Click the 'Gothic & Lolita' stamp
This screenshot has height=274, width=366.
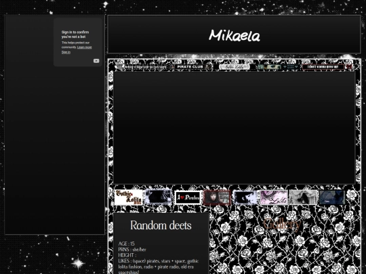[x=128, y=198]
